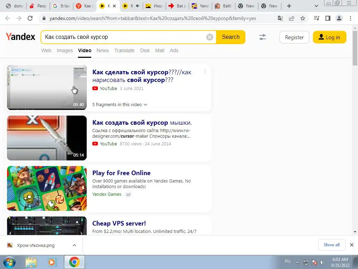
Task: Close the downloads bar
Action: [x=352, y=245]
